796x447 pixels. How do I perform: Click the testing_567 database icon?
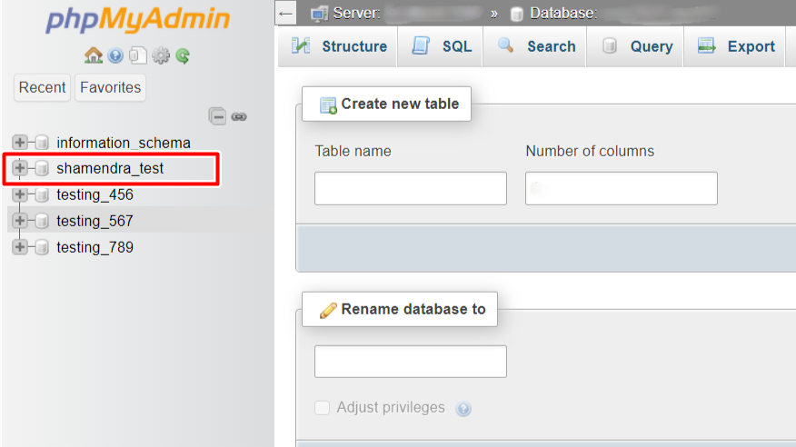[42, 221]
